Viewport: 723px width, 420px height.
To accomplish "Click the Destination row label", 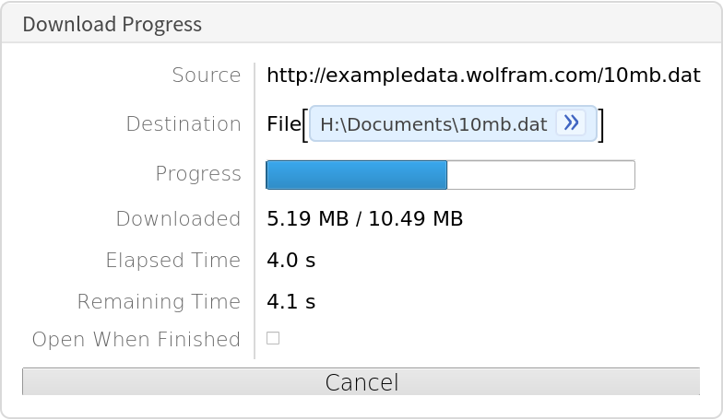I will click(x=183, y=124).
